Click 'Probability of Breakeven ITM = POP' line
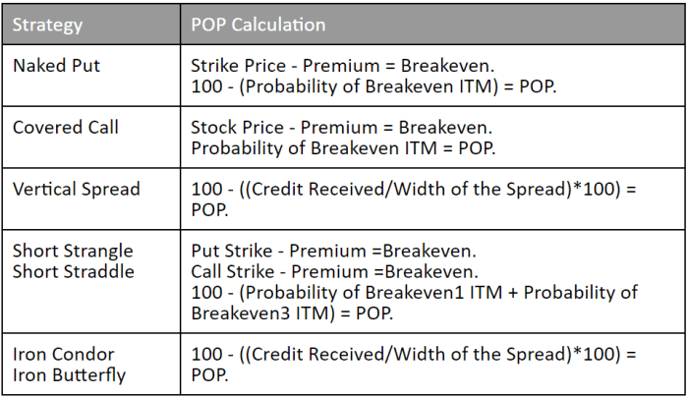688x397 pixels. click(x=344, y=148)
